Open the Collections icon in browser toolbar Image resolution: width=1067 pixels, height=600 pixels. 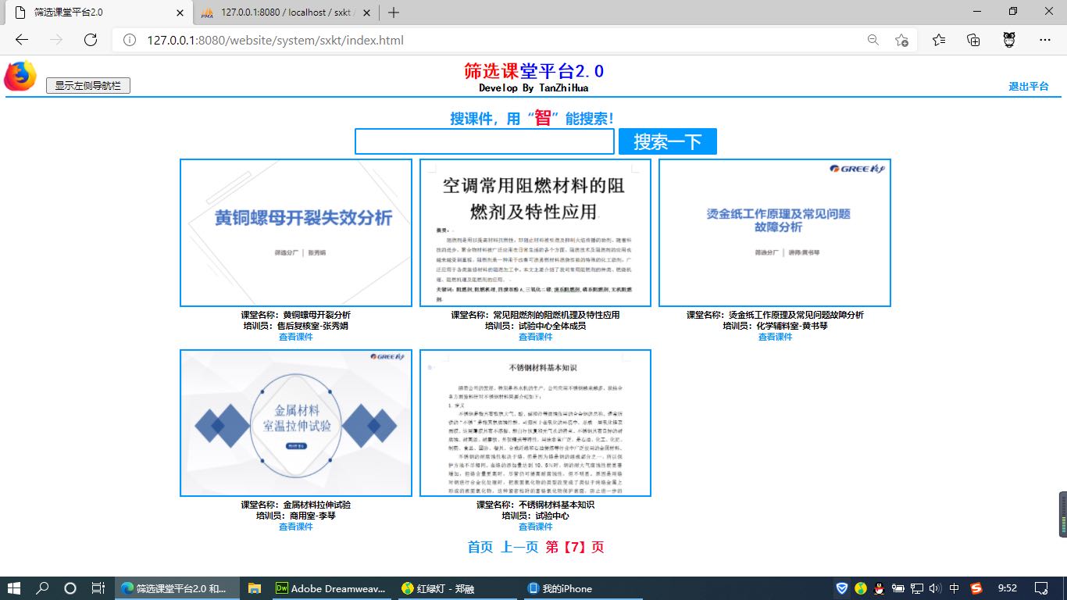pyautogui.click(x=973, y=40)
